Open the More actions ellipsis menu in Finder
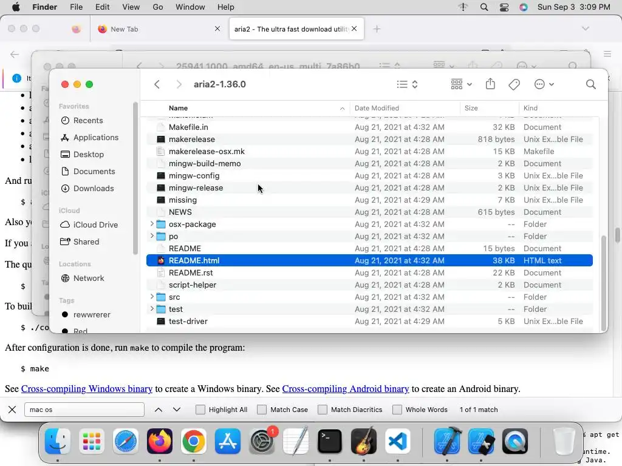 click(x=544, y=84)
